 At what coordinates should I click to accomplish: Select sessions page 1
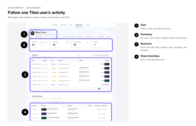tap(99, 89)
